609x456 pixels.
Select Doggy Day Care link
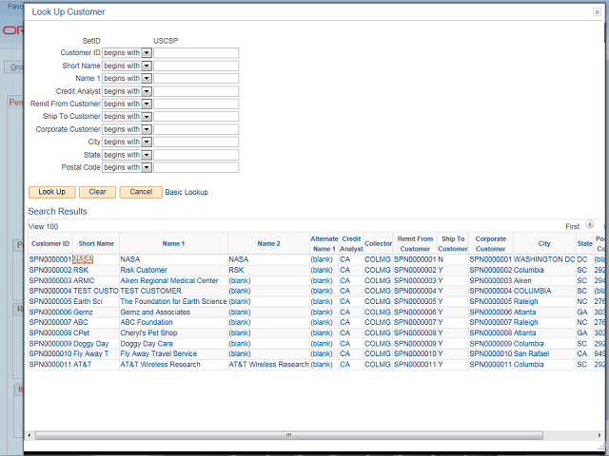(x=147, y=344)
